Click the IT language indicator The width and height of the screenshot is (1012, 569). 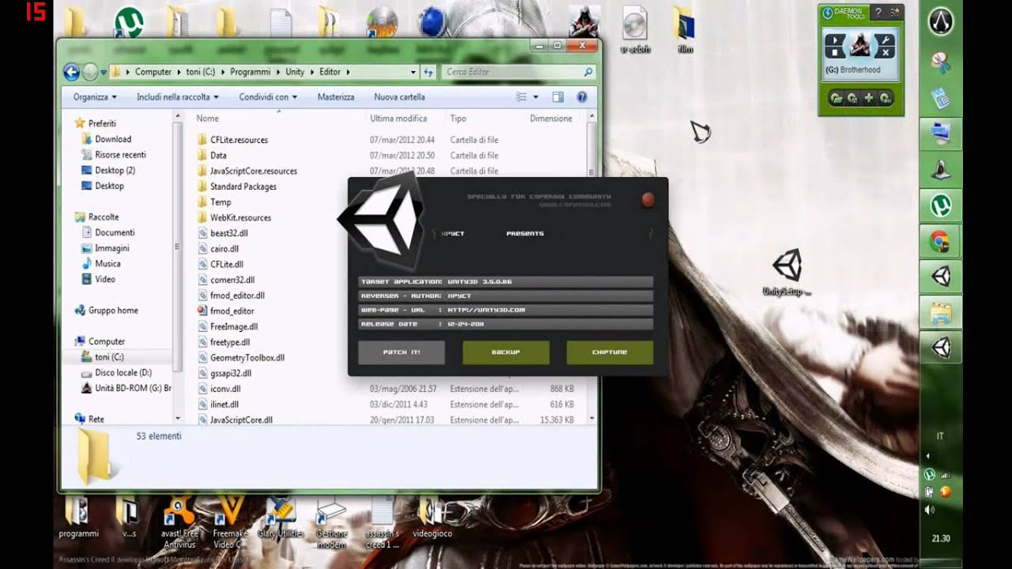tap(940, 436)
